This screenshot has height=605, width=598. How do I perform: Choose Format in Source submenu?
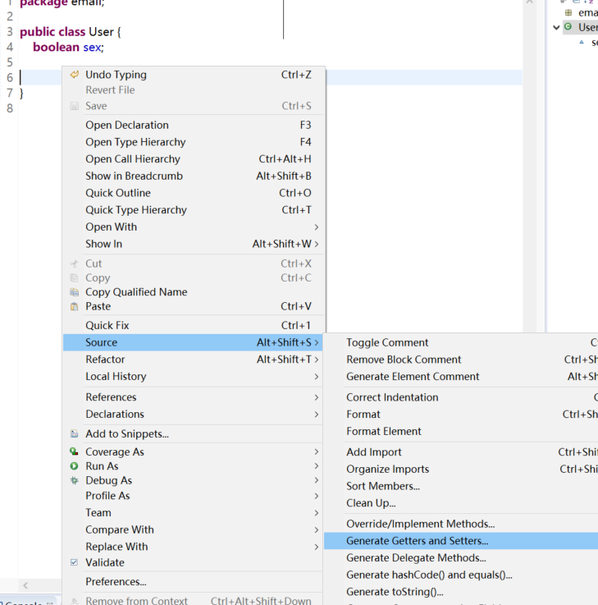click(x=461, y=415)
